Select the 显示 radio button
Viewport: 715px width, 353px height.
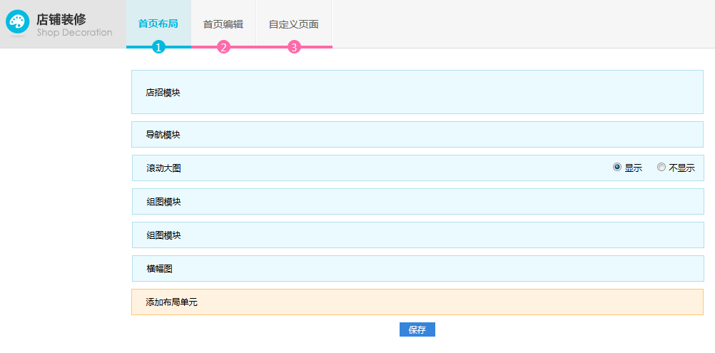click(617, 168)
